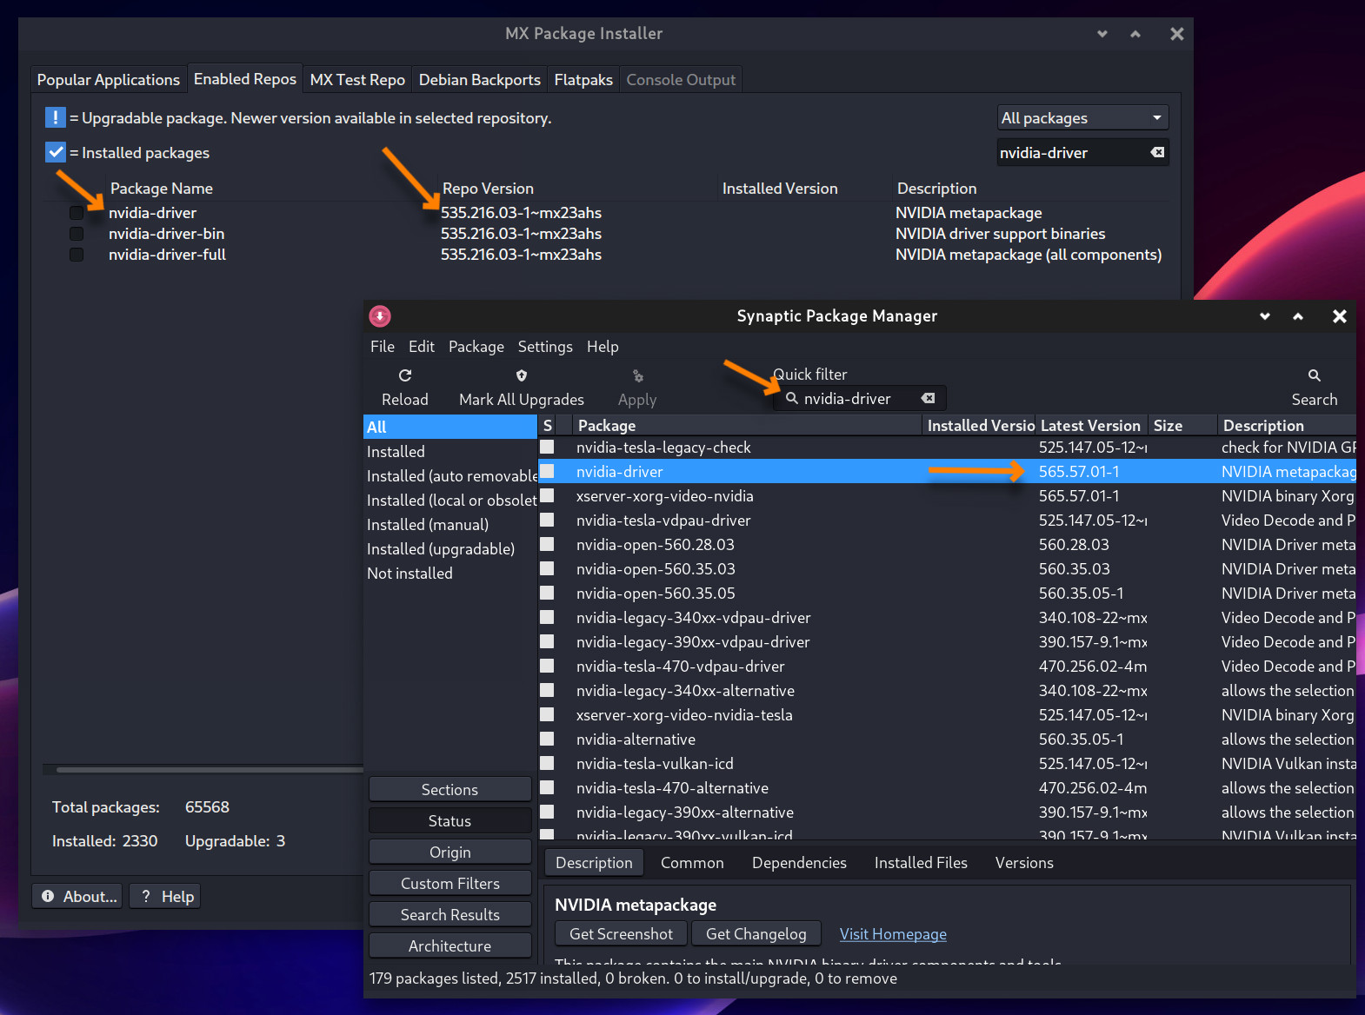This screenshot has height=1015, width=1365.
Task: Tick the nvidia-driver-bin checkbox
Action: point(77,234)
